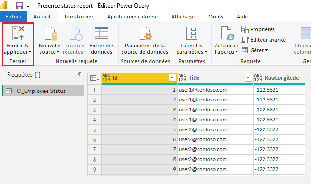
Task: Click the Gérer query button
Action: [x=255, y=50]
